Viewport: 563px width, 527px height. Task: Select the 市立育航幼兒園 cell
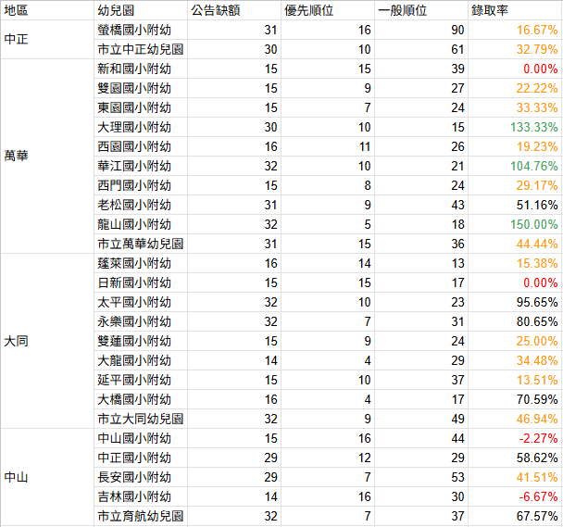pos(141,516)
